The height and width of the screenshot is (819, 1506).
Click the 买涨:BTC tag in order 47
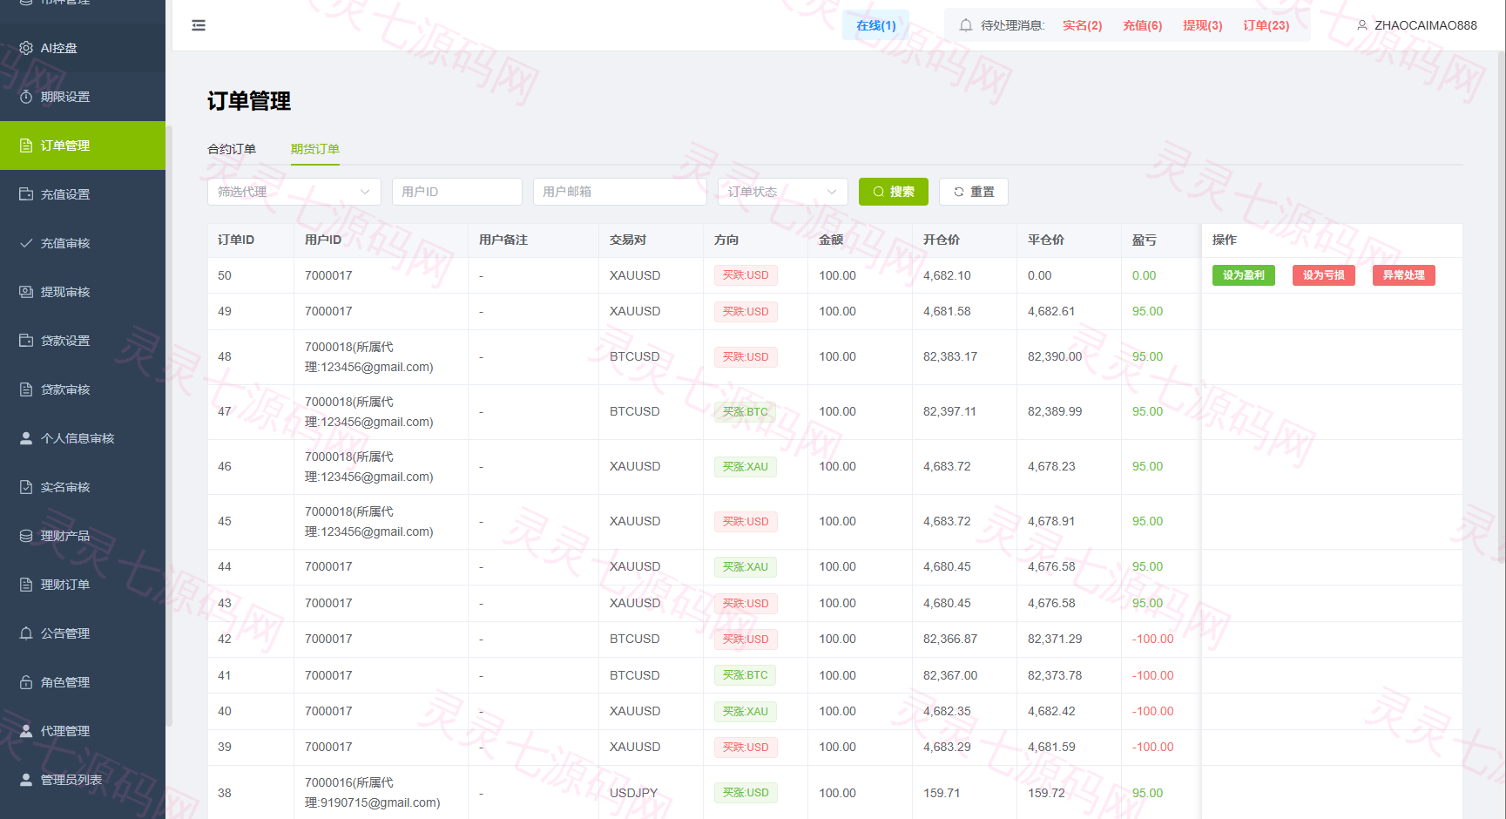[746, 412]
